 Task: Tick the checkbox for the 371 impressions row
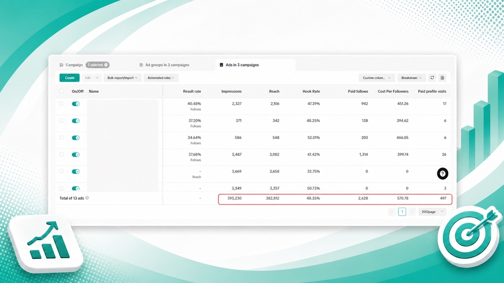click(x=61, y=121)
